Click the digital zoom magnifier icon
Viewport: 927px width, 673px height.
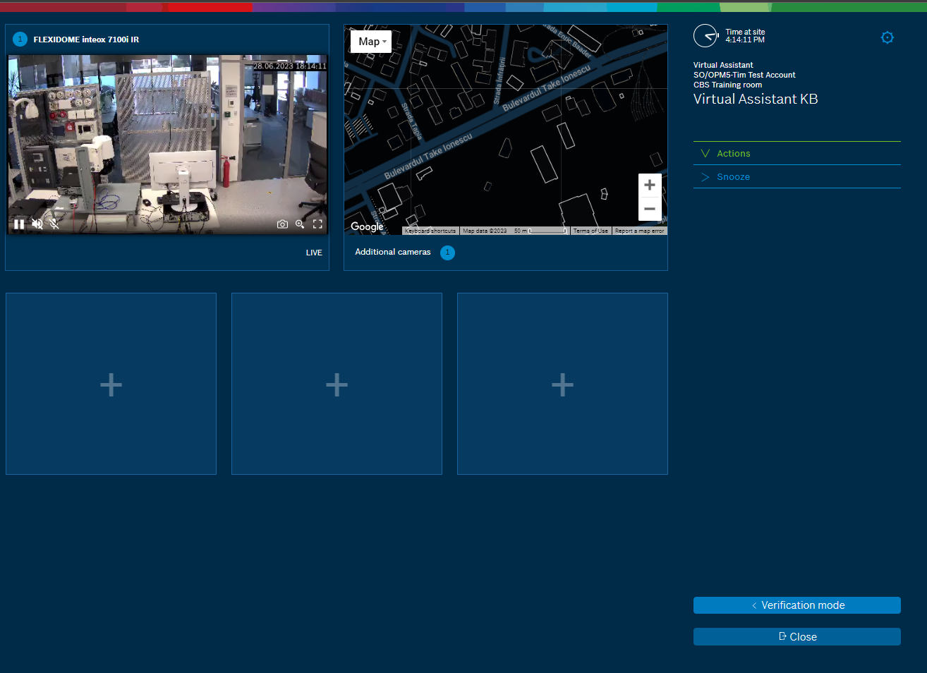[x=300, y=224]
